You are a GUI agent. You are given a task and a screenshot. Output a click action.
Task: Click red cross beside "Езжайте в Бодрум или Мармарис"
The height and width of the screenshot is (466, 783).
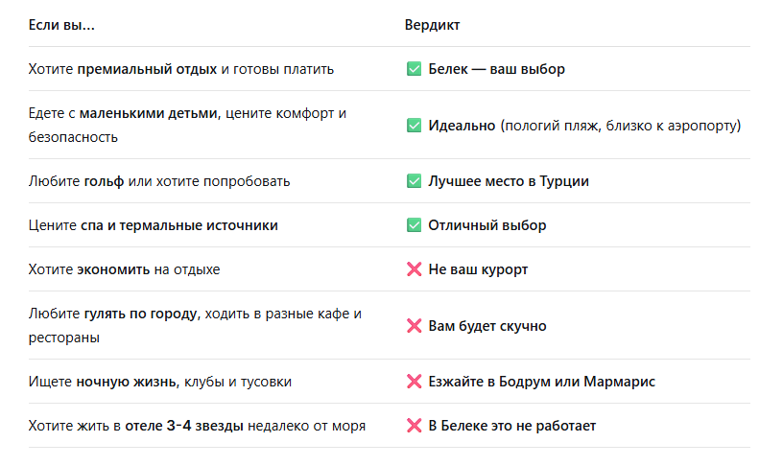pos(415,382)
